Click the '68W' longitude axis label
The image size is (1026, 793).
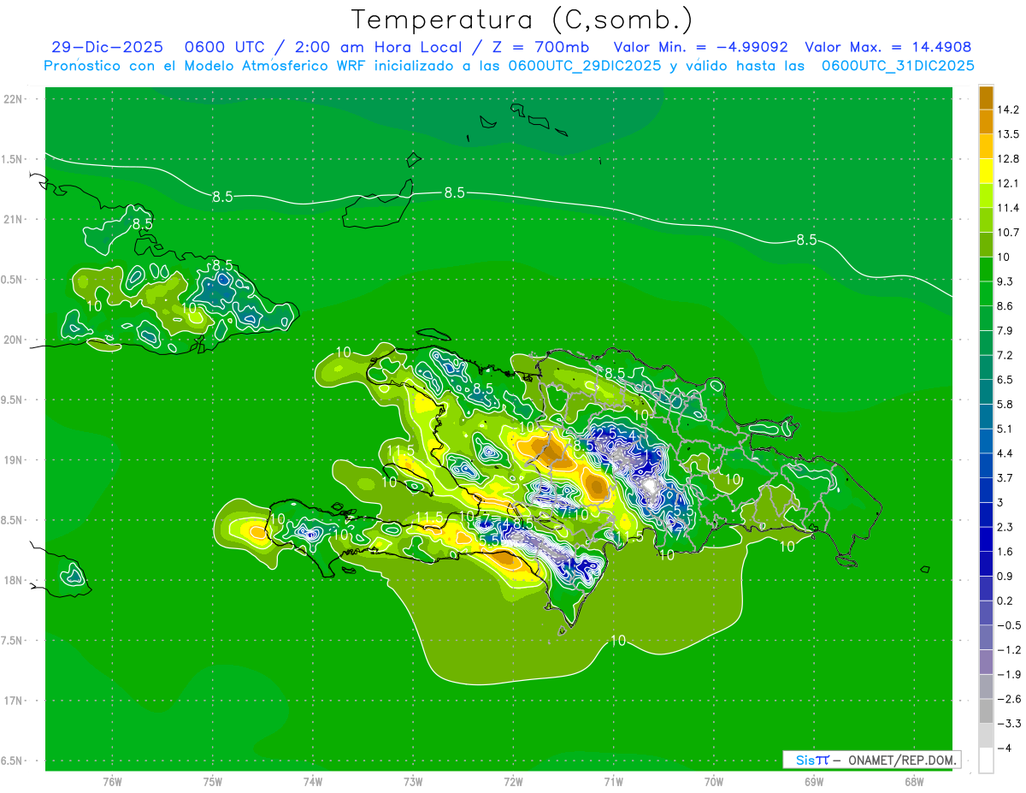click(914, 782)
